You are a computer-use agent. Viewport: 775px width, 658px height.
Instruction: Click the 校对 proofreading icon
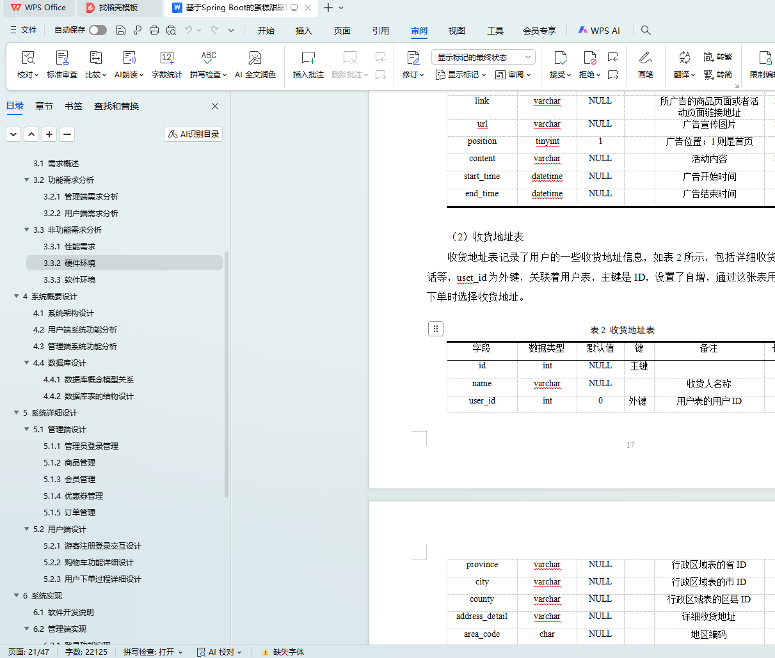(x=28, y=58)
